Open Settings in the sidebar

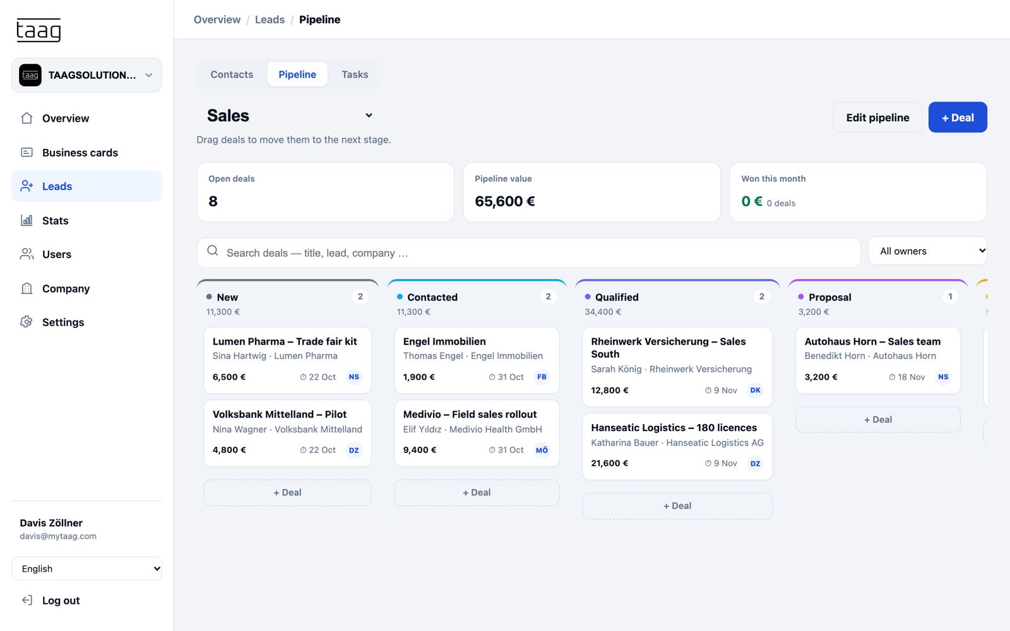click(86, 322)
